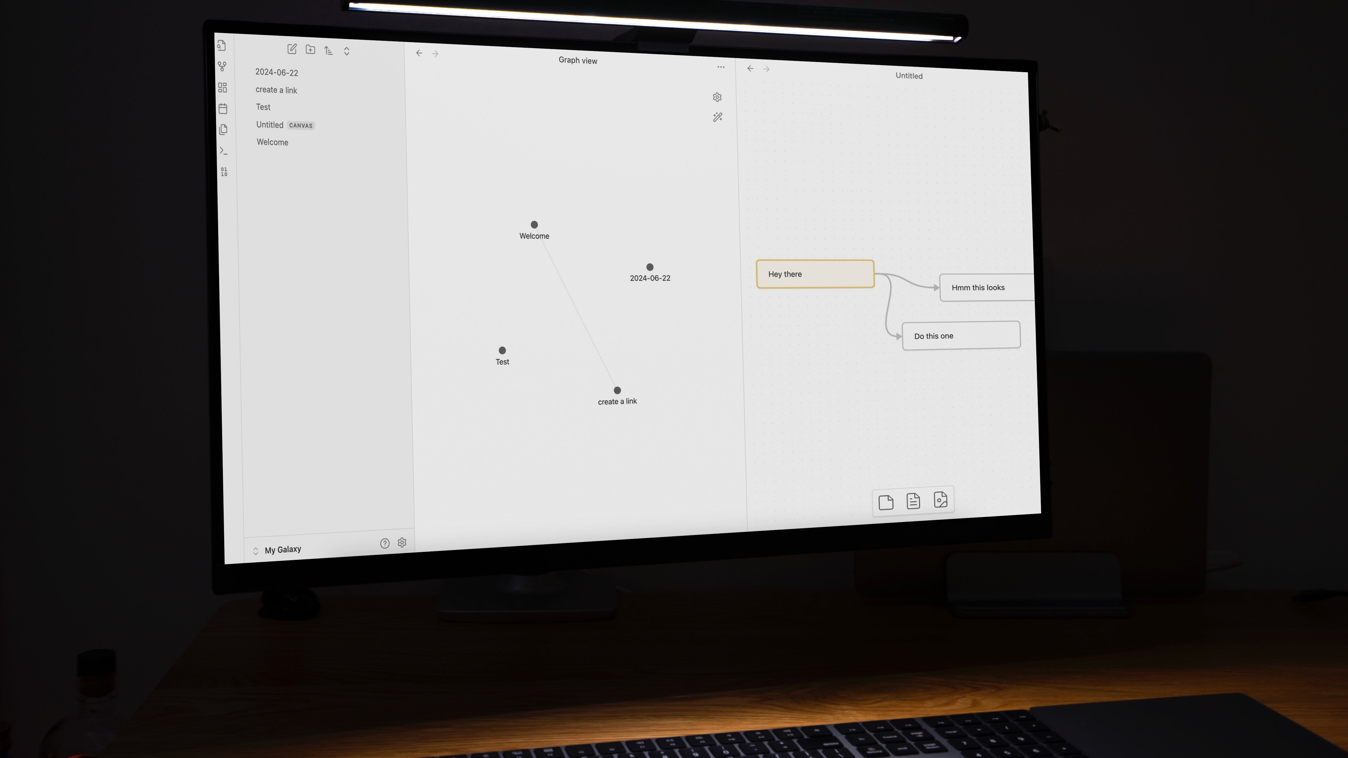This screenshot has height=758, width=1348.
Task: Click the 'Hey there' canvas card
Action: [814, 273]
